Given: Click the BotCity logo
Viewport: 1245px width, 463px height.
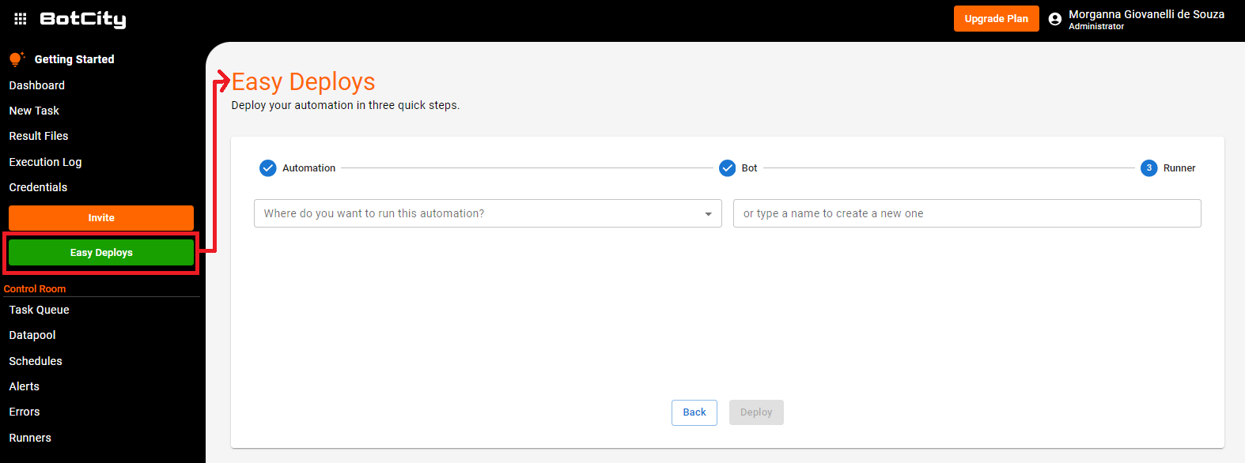Looking at the screenshot, I should click(83, 20).
